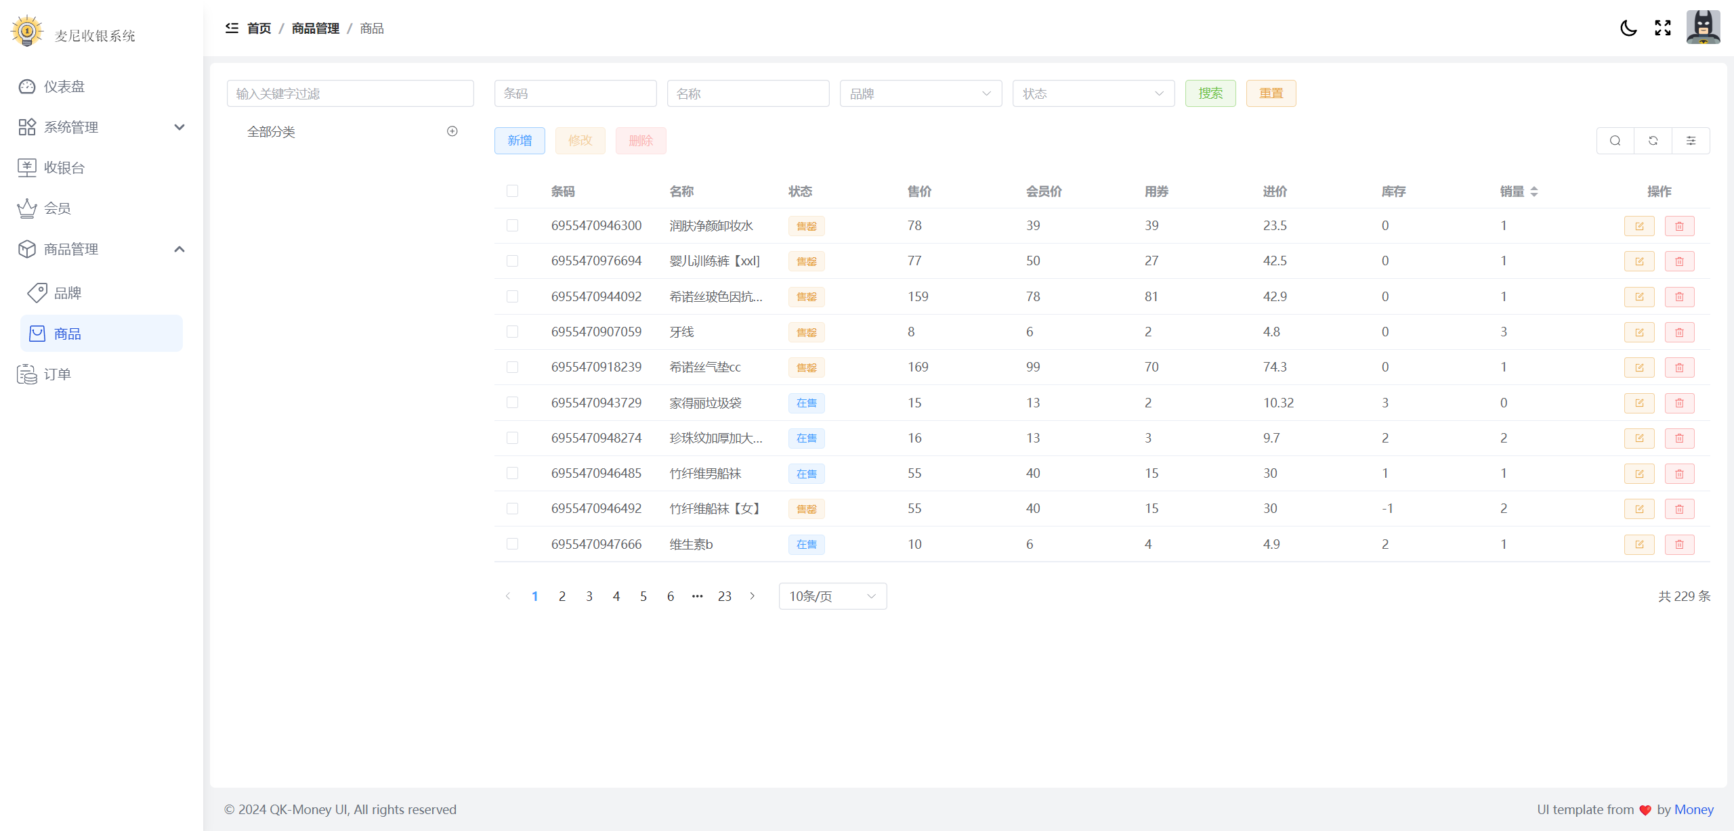Focus the 条码 search input field
Image resolution: width=1734 pixels, height=831 pixels.
(575, 93)
